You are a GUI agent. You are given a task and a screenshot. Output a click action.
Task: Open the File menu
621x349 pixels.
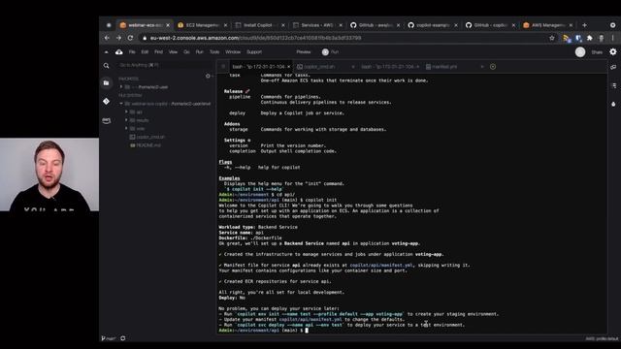coord(132,51)
